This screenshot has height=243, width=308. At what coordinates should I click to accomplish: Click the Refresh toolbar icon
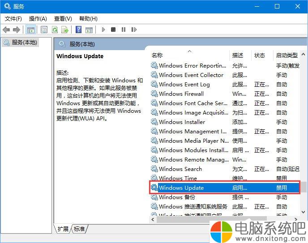pos(55,30)
